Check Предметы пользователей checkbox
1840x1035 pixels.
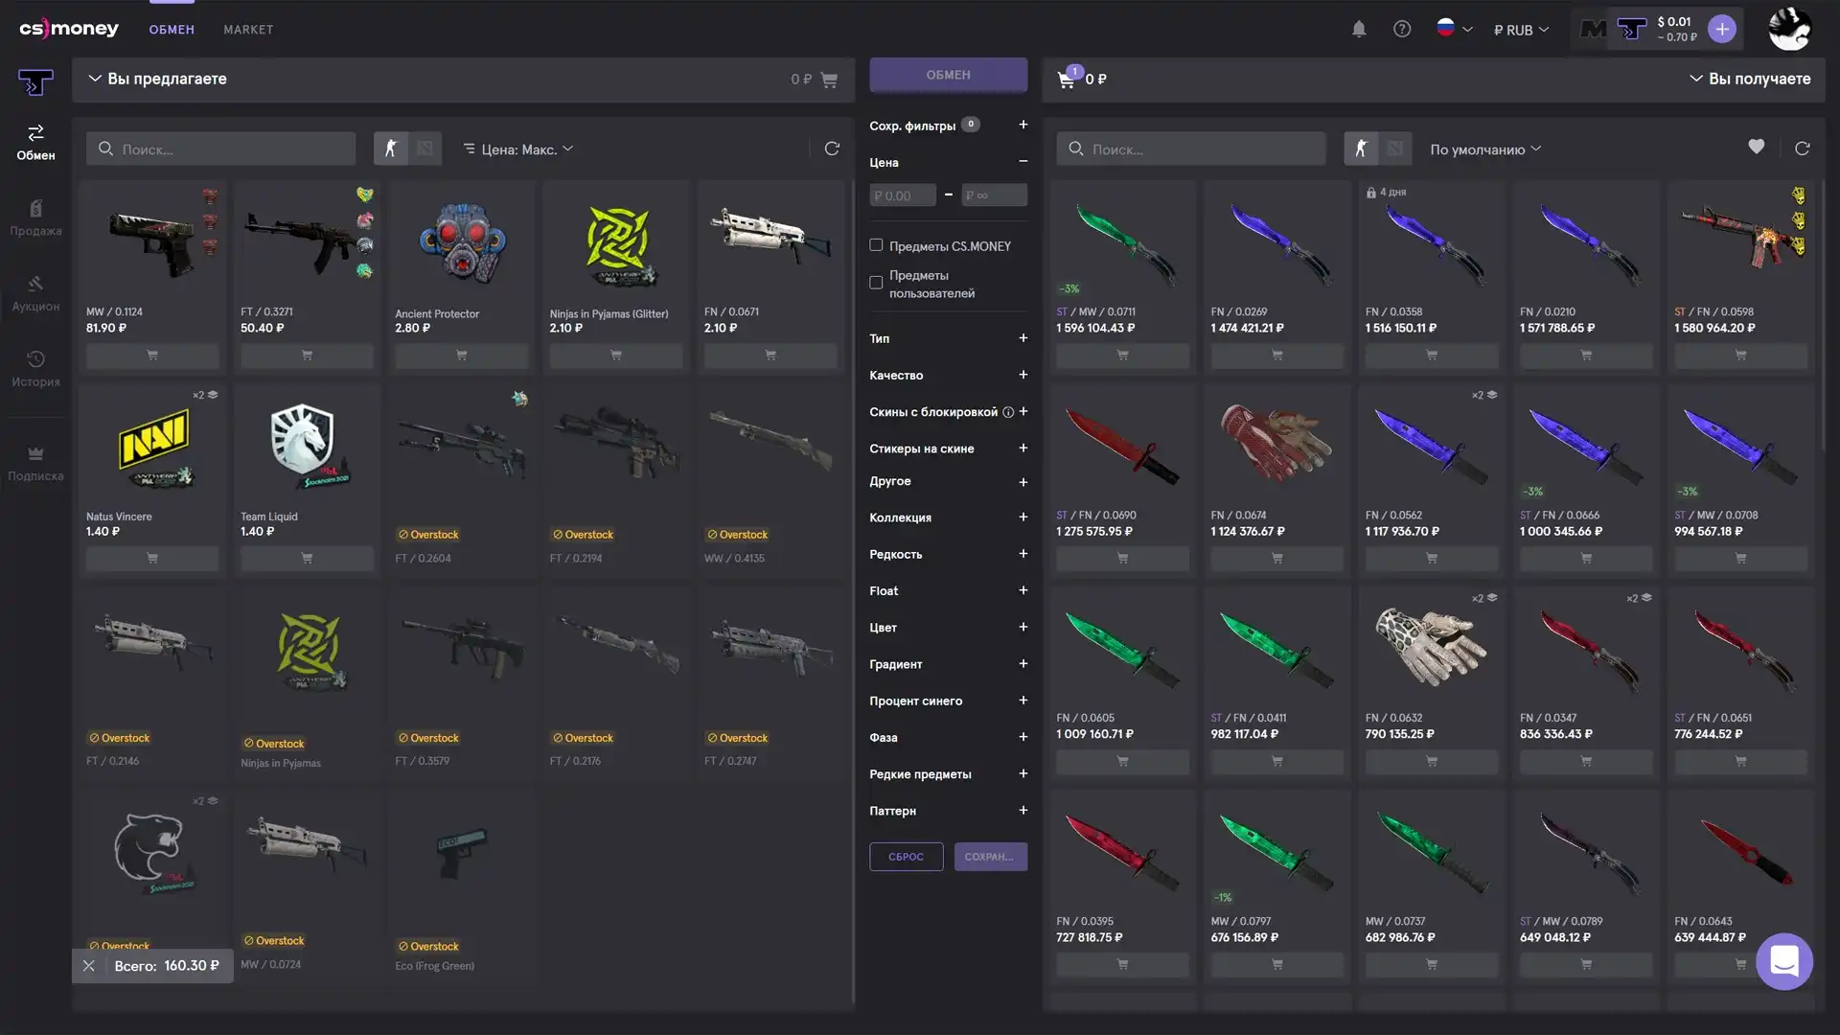[876, 283]
